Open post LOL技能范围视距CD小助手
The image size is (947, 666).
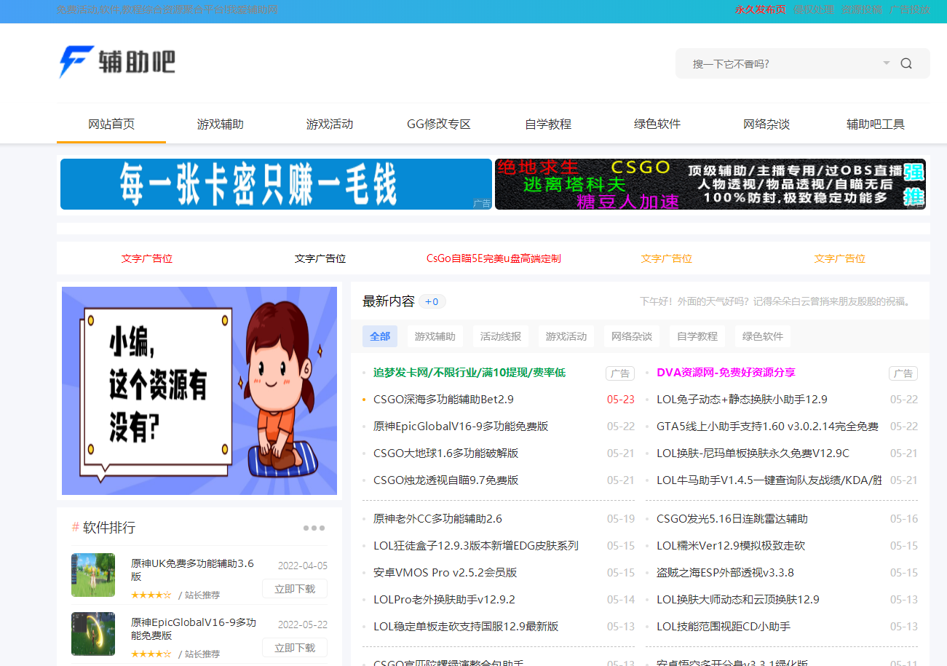click(724, 627)
